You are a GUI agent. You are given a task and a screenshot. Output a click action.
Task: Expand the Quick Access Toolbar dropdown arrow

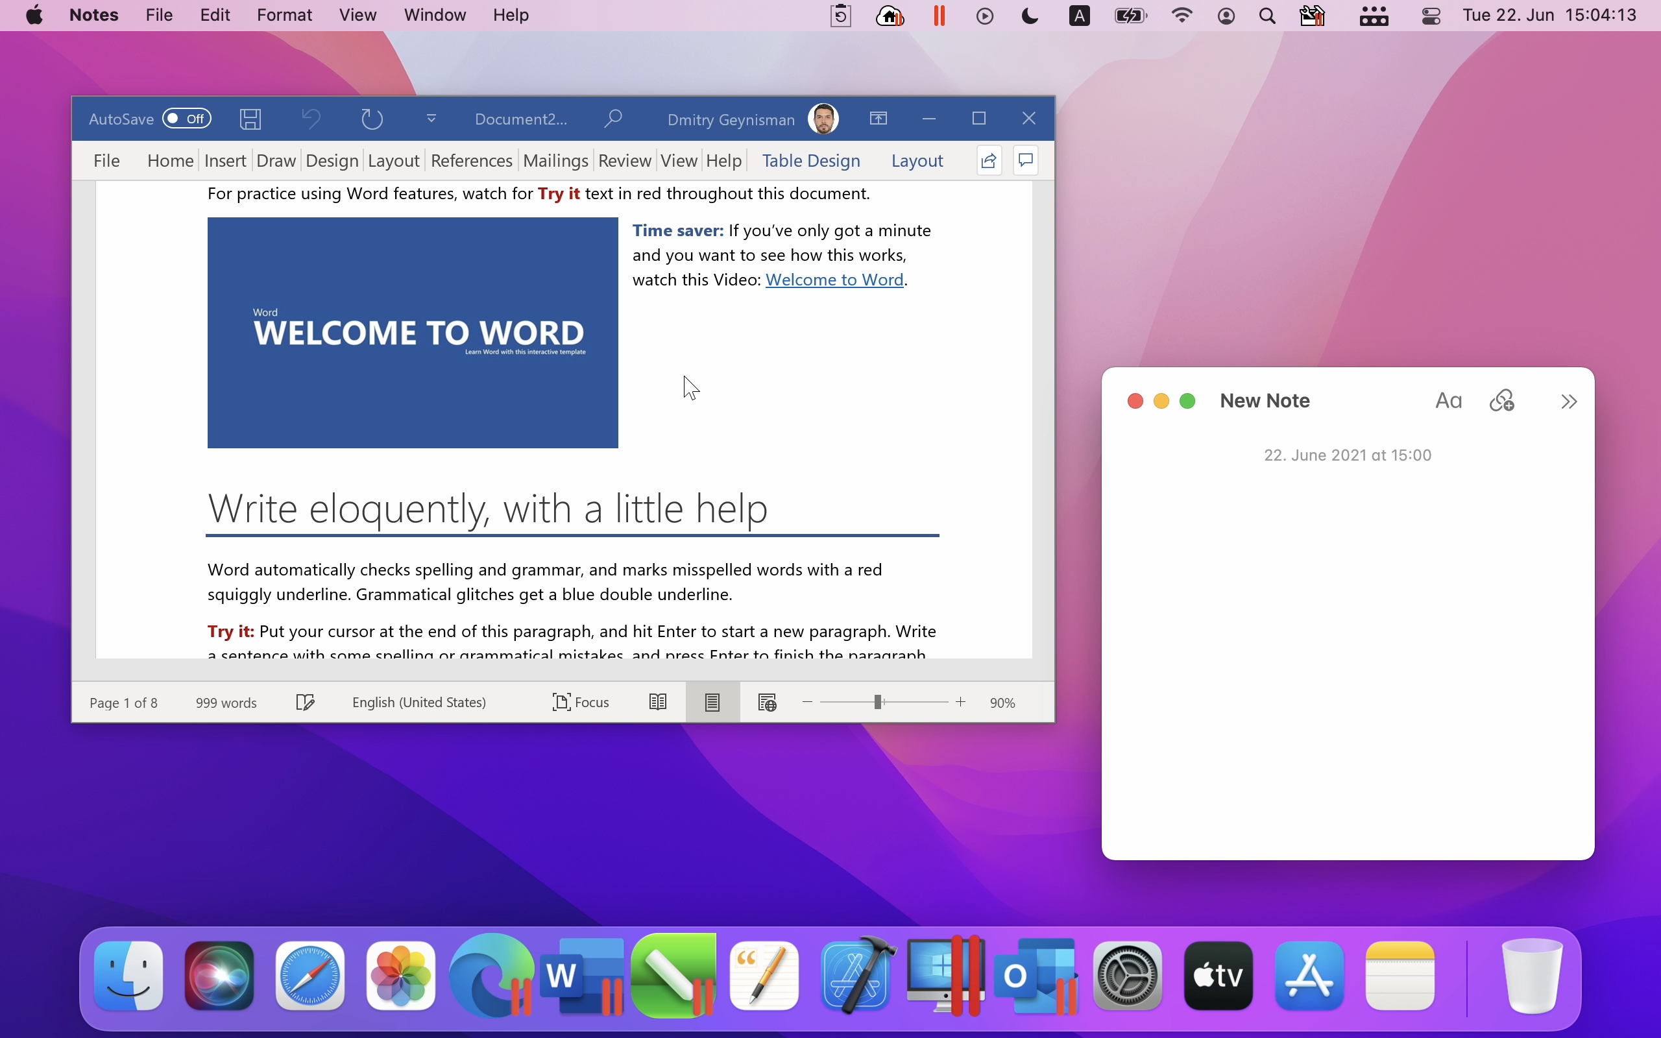pyautogui.click(x=431, y=119)
